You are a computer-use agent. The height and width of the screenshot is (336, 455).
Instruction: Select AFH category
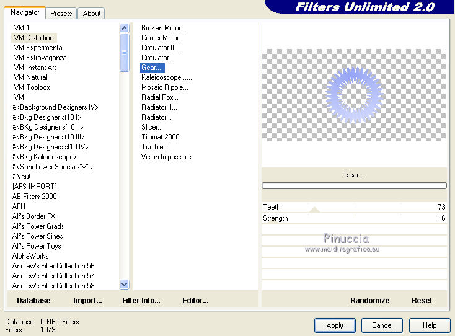19,206
